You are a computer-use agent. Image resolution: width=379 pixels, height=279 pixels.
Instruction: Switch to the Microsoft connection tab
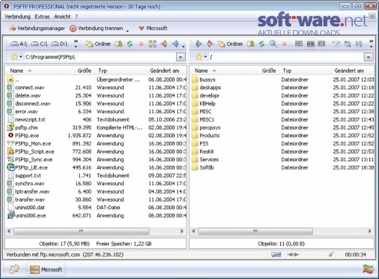click(46, 270)
